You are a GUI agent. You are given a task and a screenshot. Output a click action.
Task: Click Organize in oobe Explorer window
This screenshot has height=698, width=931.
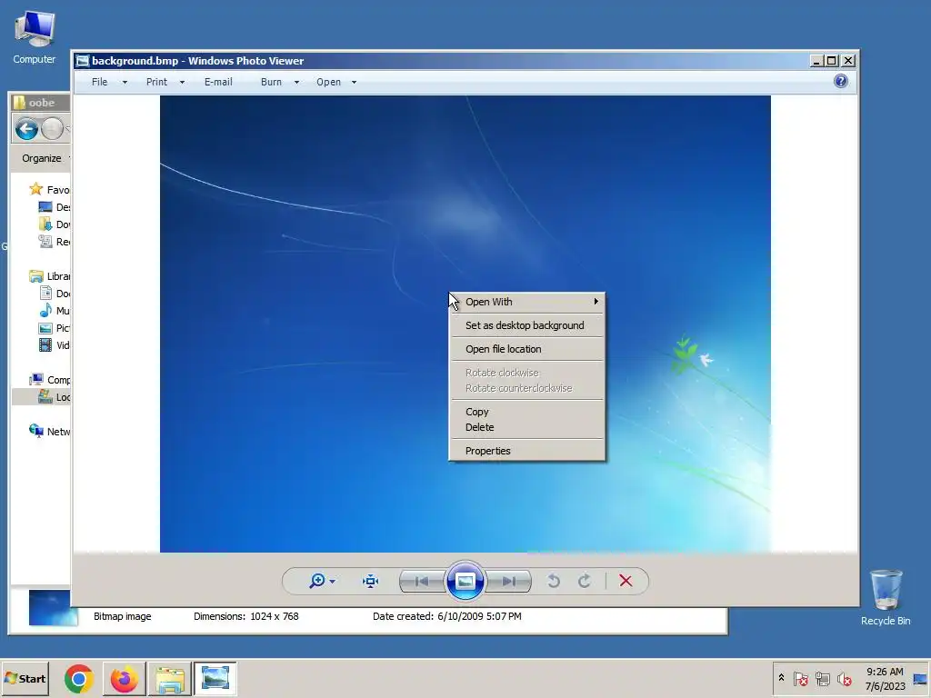click(x=42, y=158)
